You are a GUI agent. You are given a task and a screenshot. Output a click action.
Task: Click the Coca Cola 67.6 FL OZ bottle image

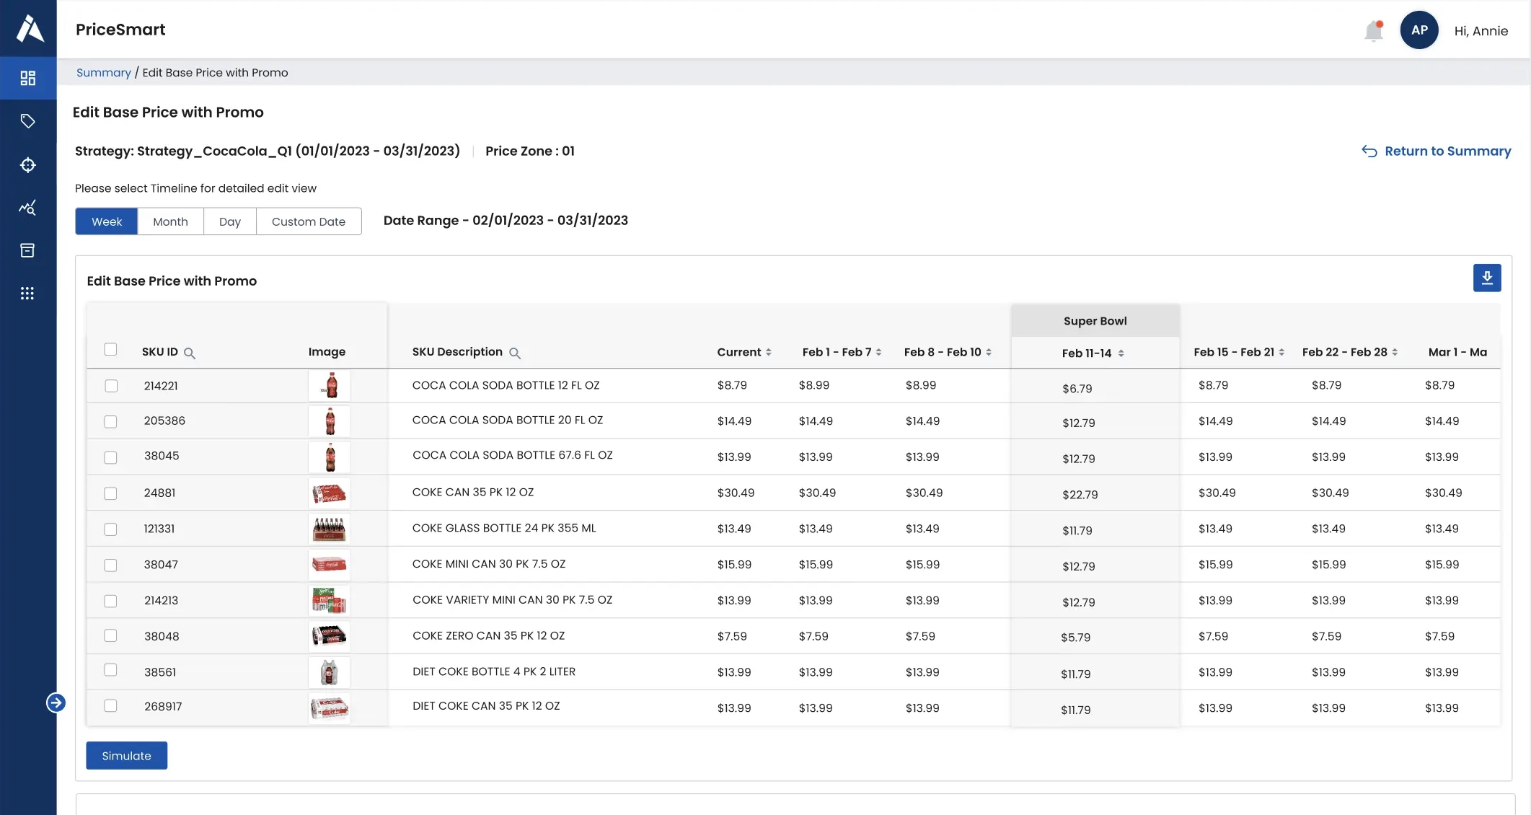point(330,457)
